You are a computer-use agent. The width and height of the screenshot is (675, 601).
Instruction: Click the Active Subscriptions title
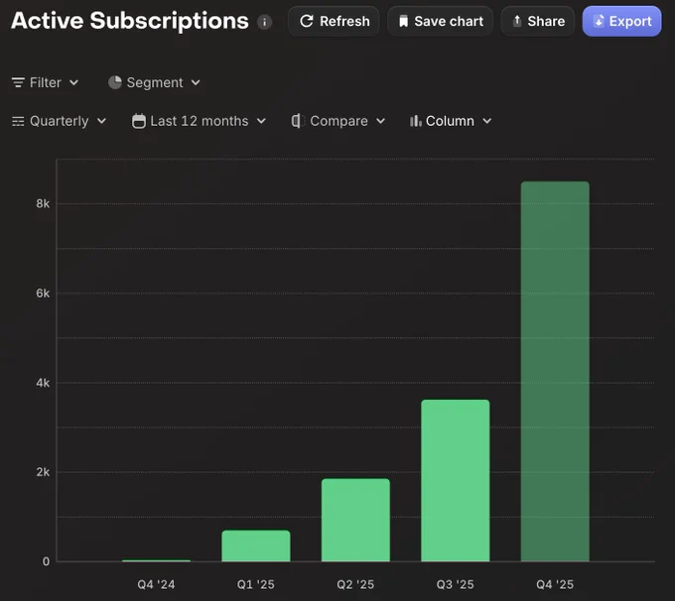point(130,20)
